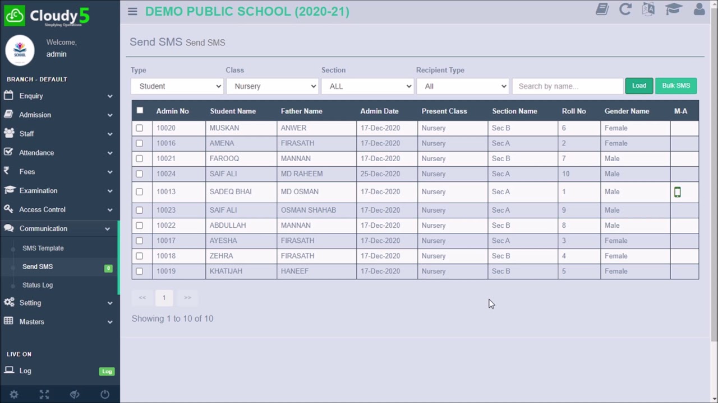
Task: Click the Examination graduation icon
Action: pyautogui.click(x=9, y=190)
